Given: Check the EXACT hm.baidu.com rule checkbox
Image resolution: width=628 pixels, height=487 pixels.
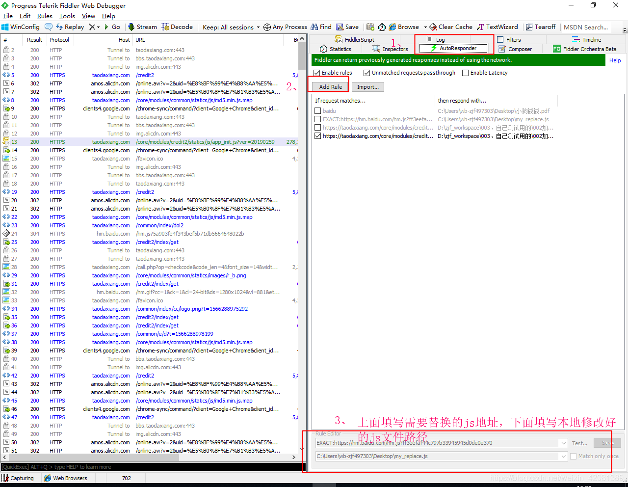Looking at the screenshot, I should point(318,119).
